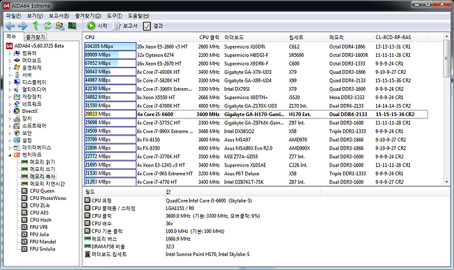
Task: Select the CPU Hash benchmark icon
Action: point(25,220)
